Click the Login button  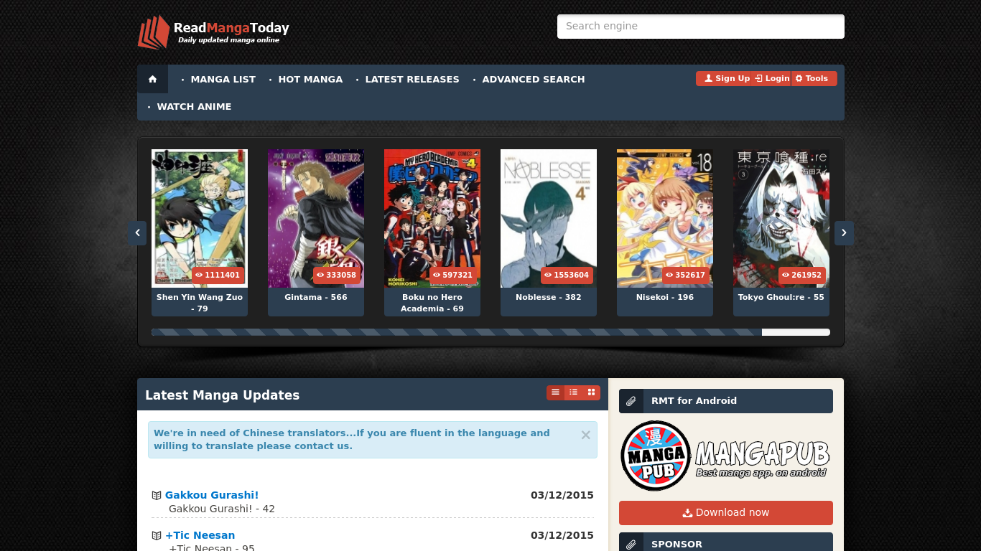tap(772, 79)
